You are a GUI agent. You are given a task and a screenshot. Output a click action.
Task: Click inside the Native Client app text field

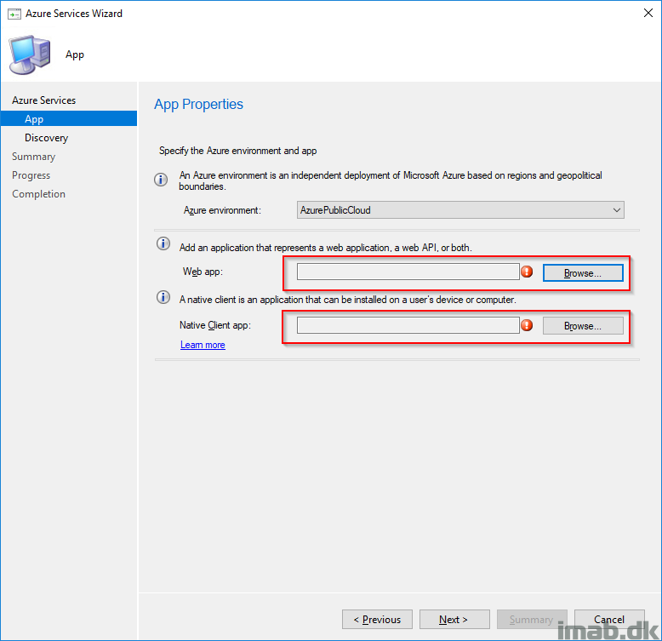click(x=408, y=325)
